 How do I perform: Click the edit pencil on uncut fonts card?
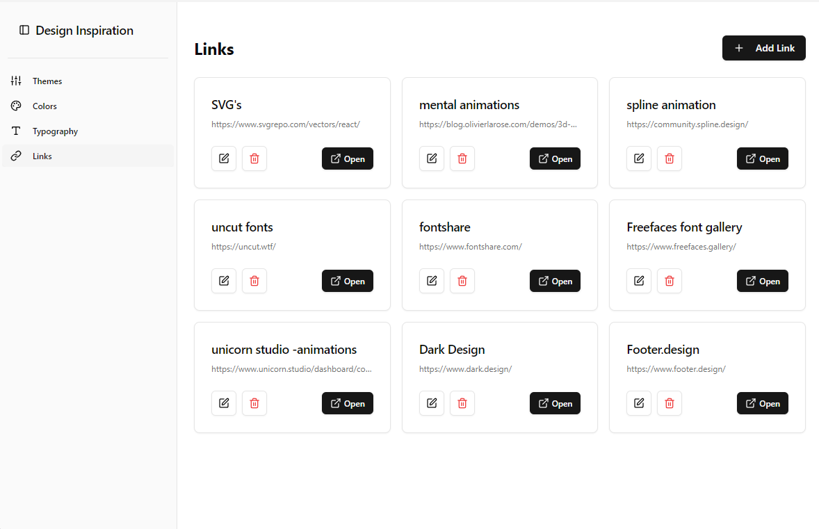point(224,281)
